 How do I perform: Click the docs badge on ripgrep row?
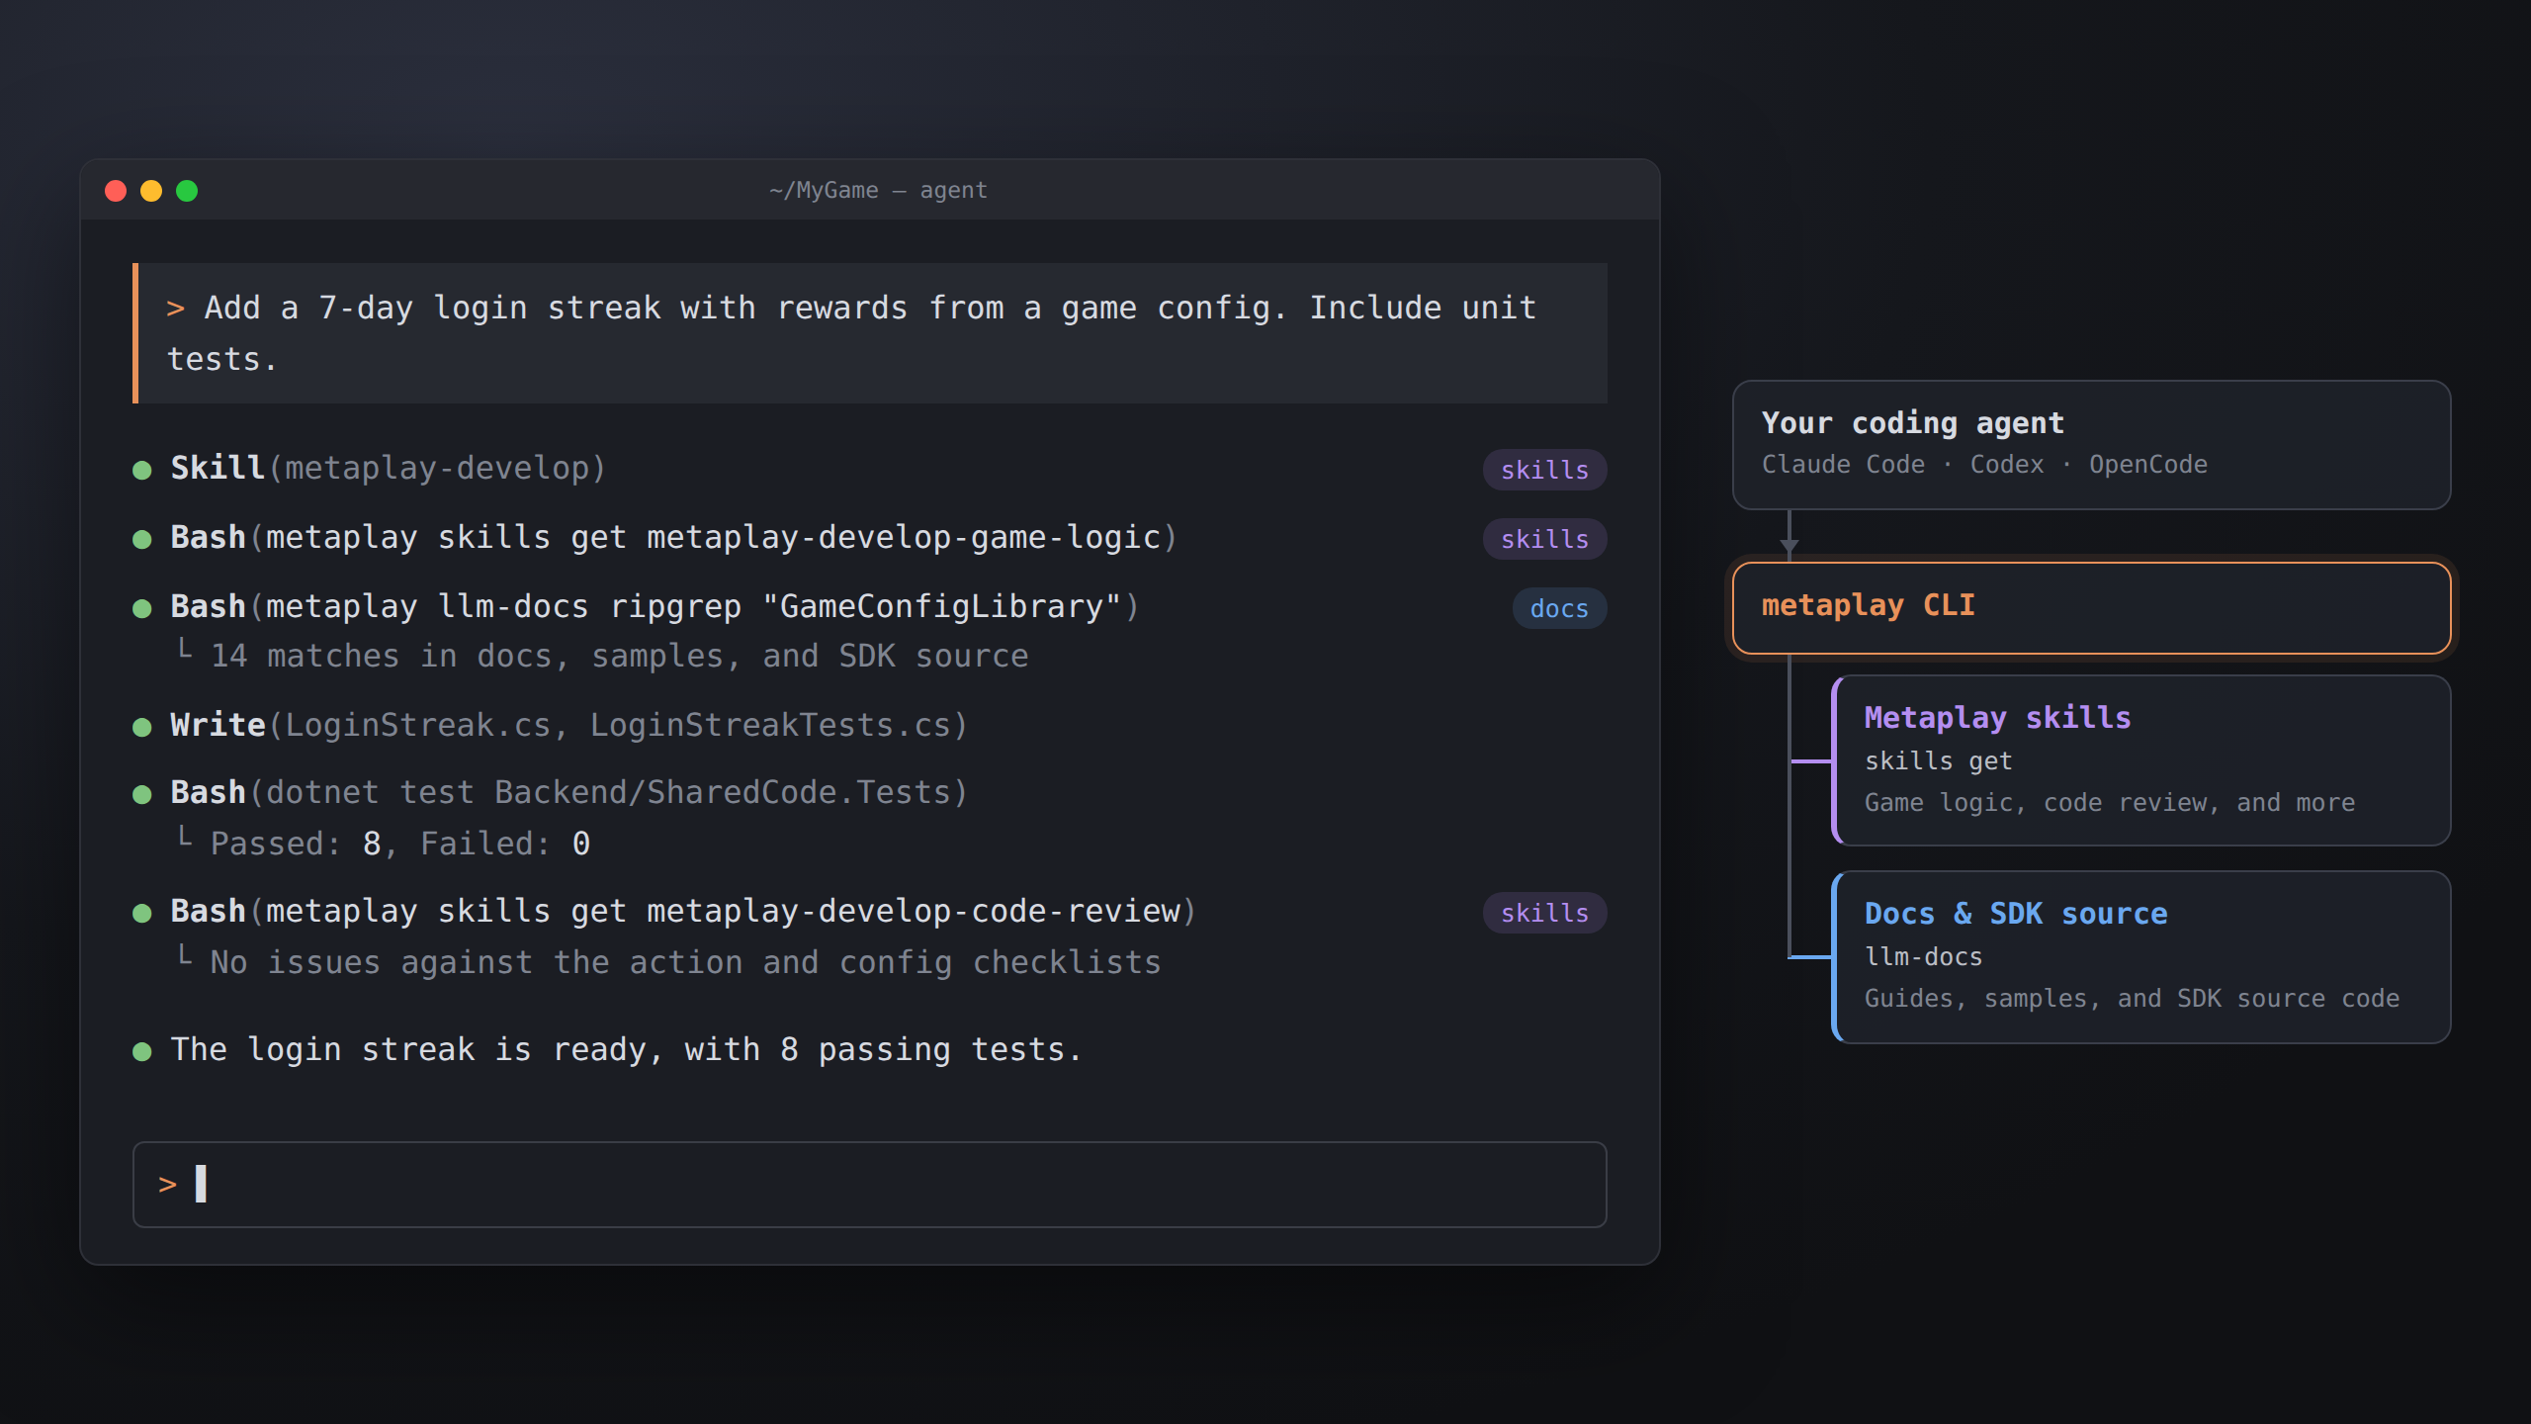click(x=1559, y=608)
